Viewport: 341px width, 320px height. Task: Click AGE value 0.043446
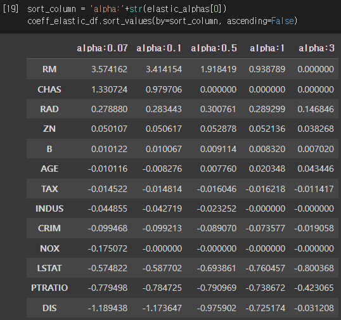click(316, 169)
